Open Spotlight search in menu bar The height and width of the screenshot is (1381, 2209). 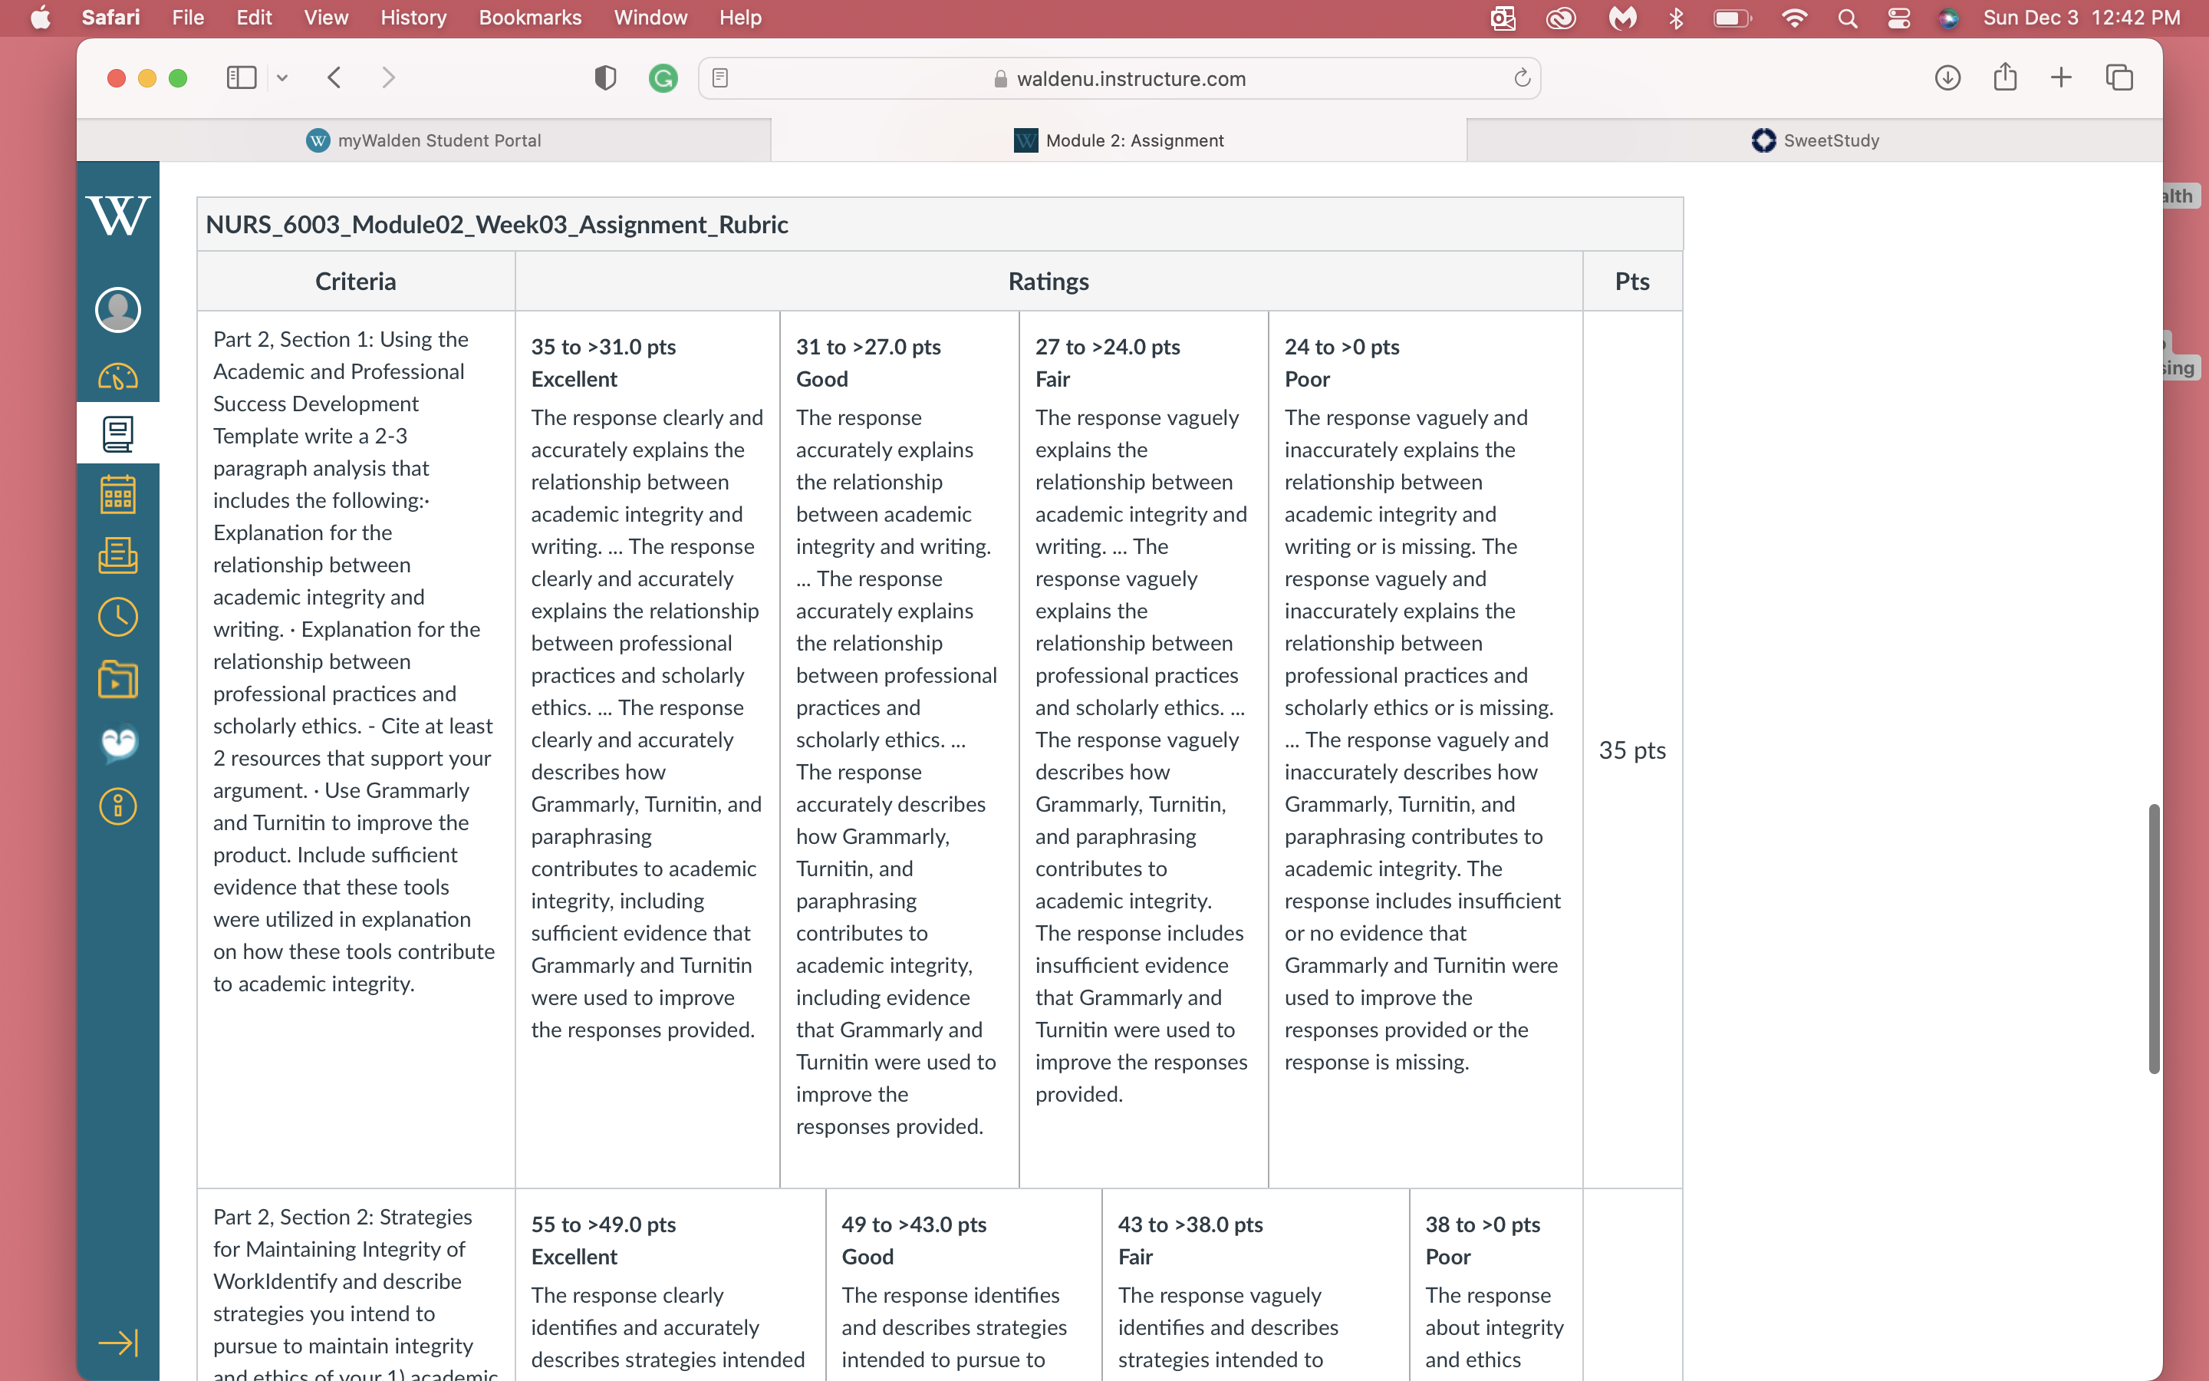1847,18
